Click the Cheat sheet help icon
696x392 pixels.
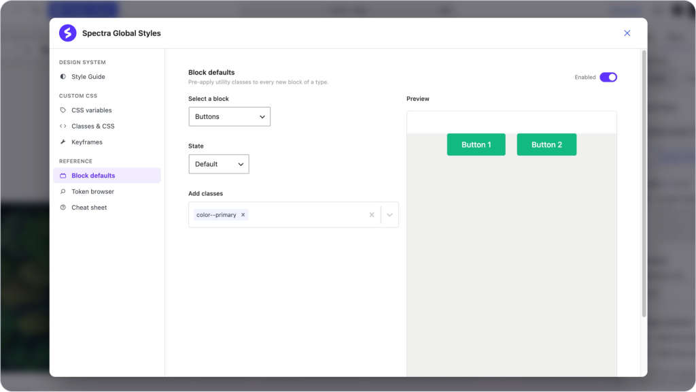(x=63, y=208)
